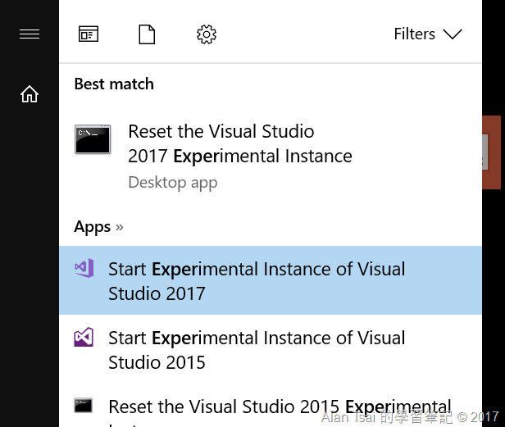Expand the Apps category link
Screen dimensions: 505x427
tap(98, 227)
